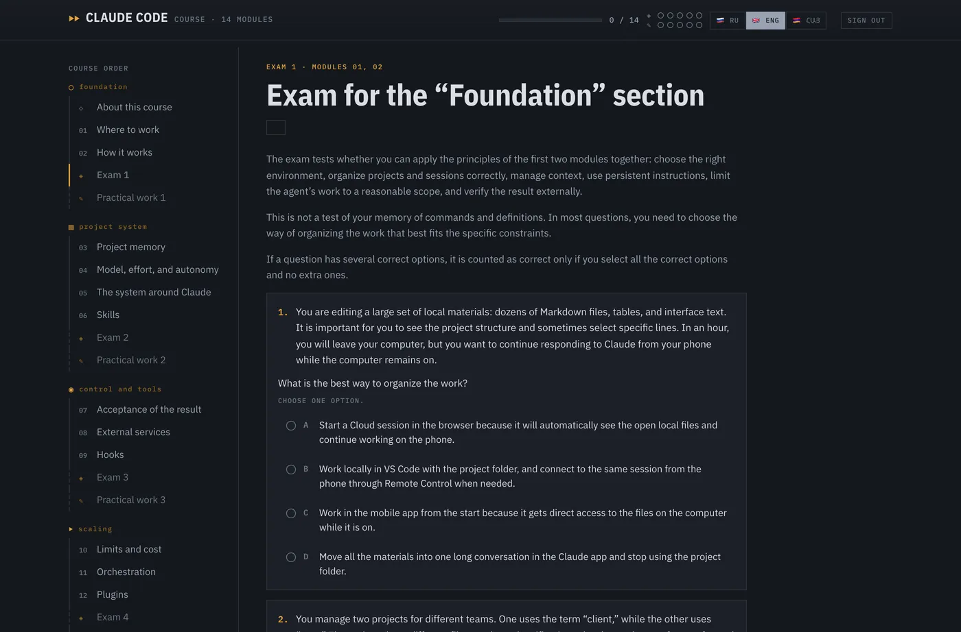961x632 pixels.
Task: Click the diamond icon next to Exam 2
Action: [81, 339]
